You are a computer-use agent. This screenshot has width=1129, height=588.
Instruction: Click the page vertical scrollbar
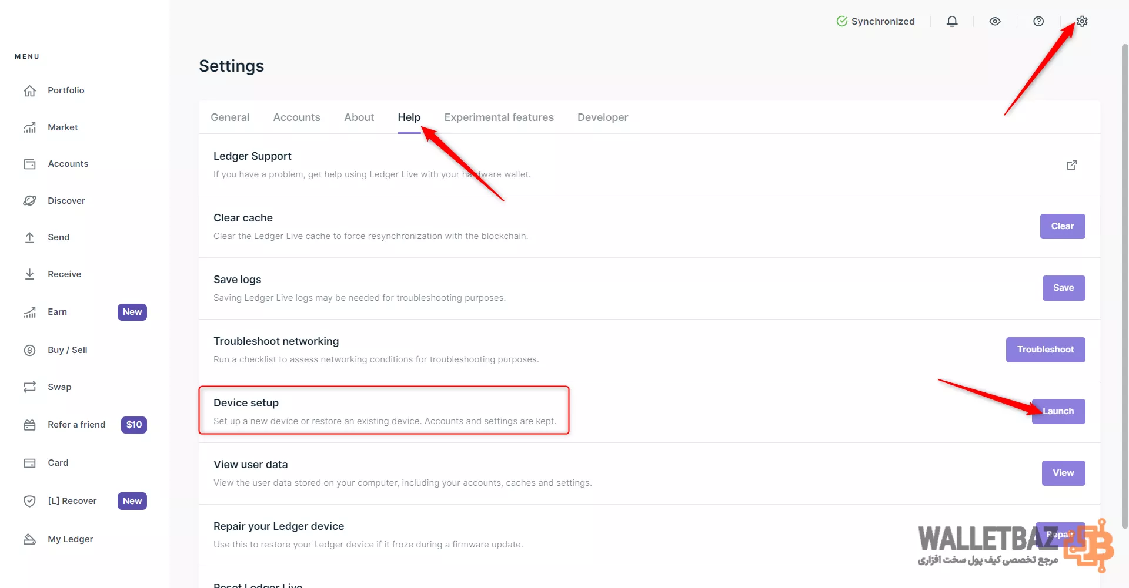click(x=1125, y=287)
